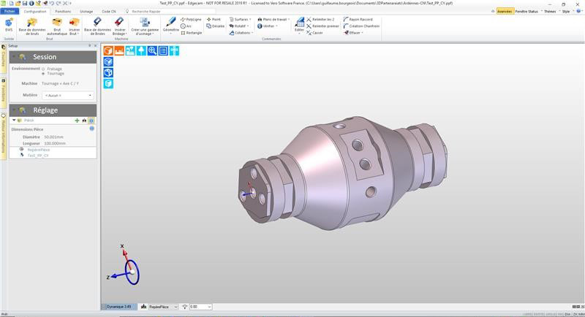Collapse the Pièce tree expander

pos(14,120)
